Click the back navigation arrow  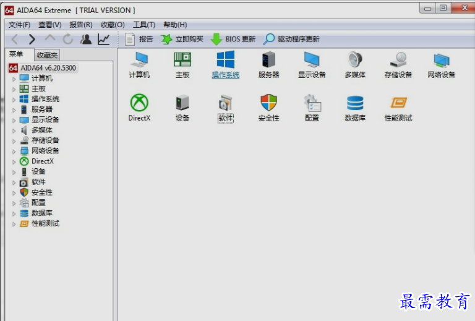(15, 40)
